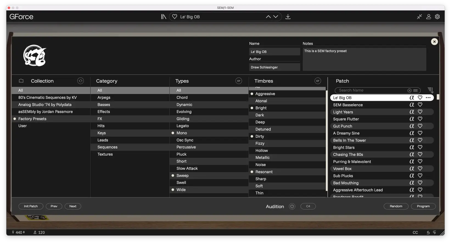The image size is (451, 243).
Task: Deselect the Aggressive timbre filter
Action: pos(287,94)
